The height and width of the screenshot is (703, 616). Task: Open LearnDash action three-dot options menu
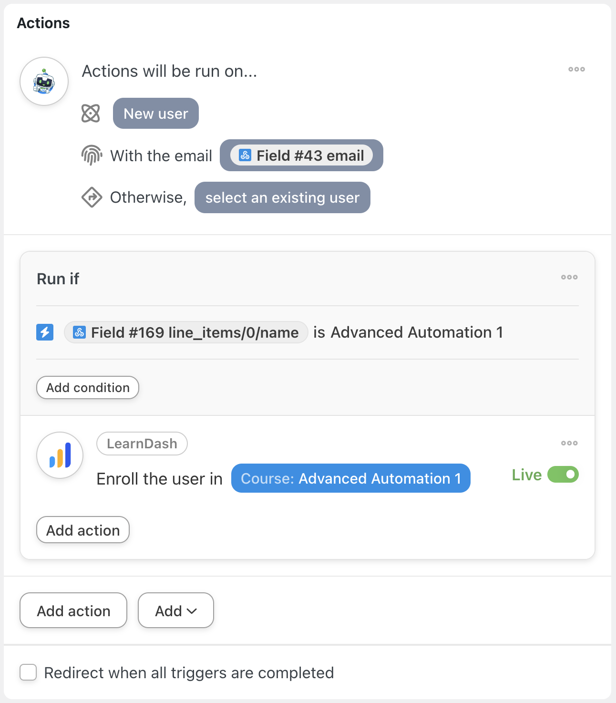(x=569, y=444)
